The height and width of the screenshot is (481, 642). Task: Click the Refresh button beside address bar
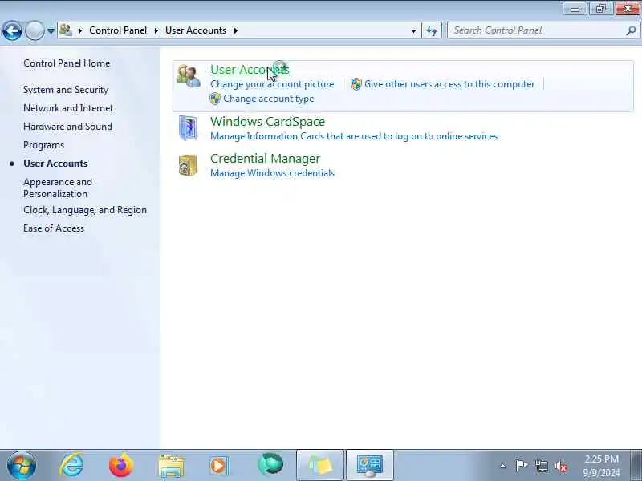(432, 30)
